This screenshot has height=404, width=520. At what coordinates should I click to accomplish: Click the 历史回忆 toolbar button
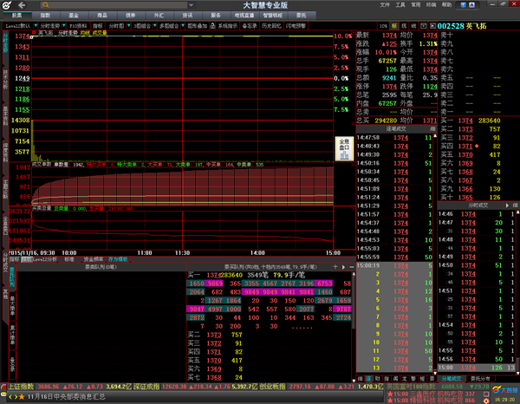(x=271, y=25)
